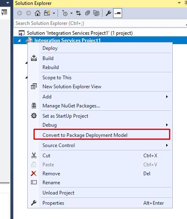Open New Solution Explorer View

pyautogui.click(x=100, y=87)
